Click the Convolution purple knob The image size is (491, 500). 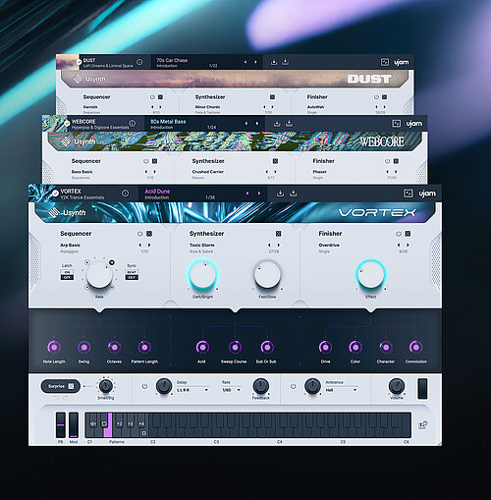pyautogui.click(x=415, y=347)
